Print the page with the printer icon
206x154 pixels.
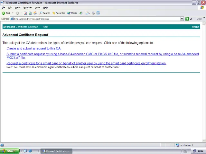click(93, 13)
